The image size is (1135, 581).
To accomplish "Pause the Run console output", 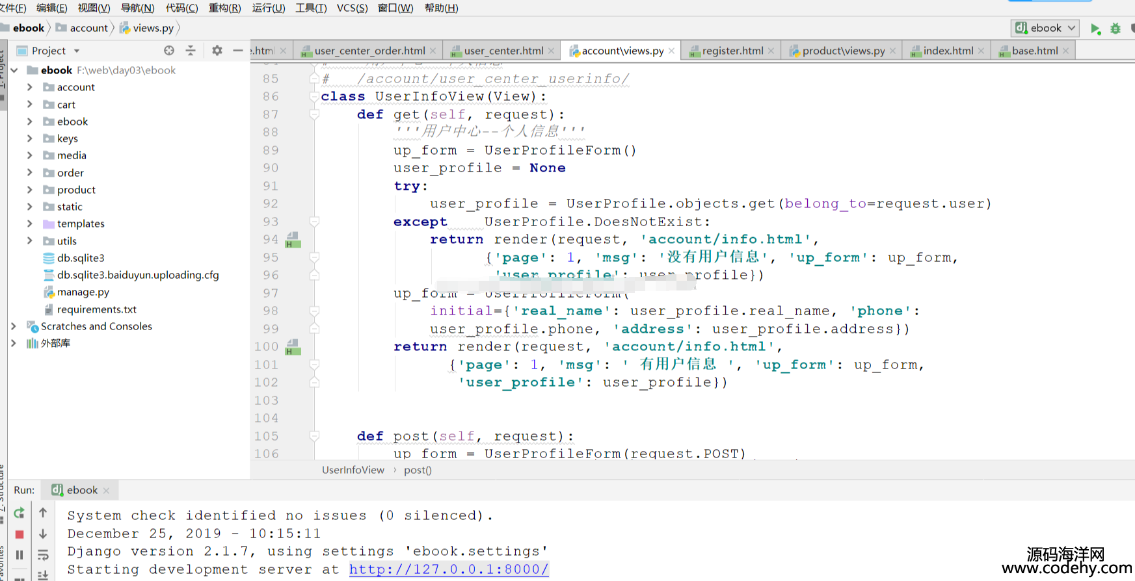I will point(20,555).
